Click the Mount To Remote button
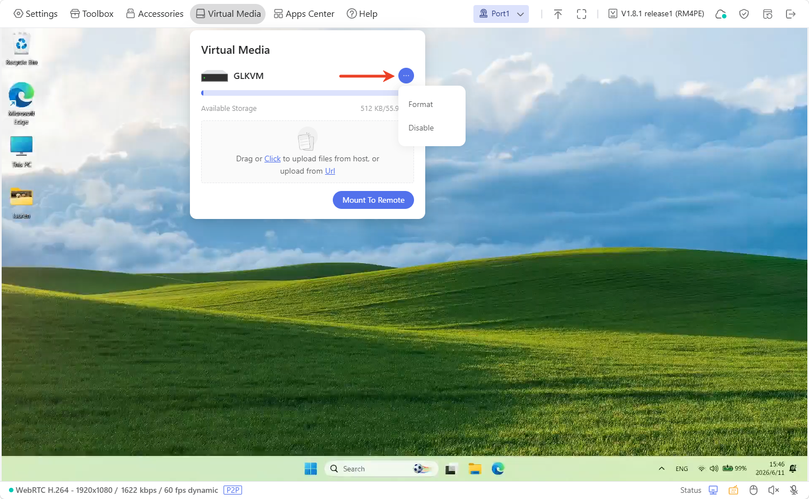Image resolution: width=809 pixels, height=499 pixels. tap(373, 200)
